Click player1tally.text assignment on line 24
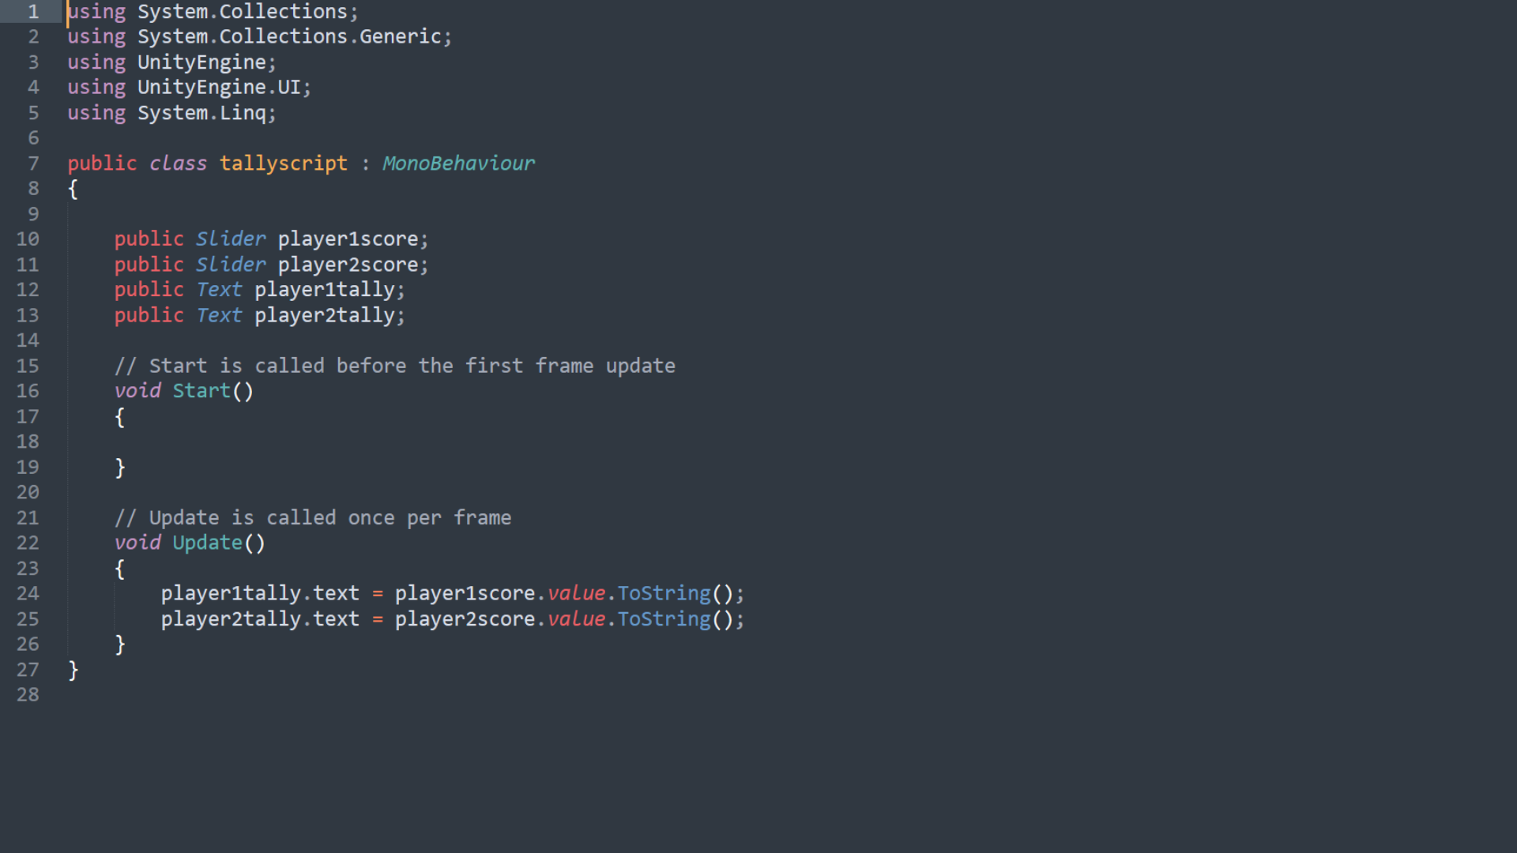This screenshot has width=1517, height=853. click(x=260, y=593)
